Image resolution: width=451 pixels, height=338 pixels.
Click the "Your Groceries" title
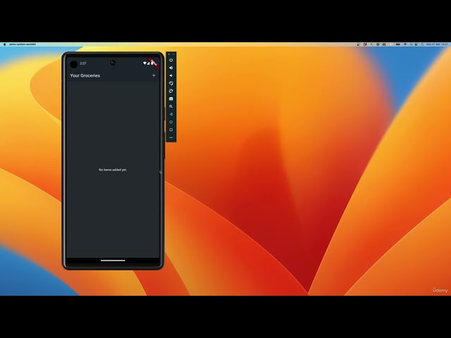[x=85, y=75]
